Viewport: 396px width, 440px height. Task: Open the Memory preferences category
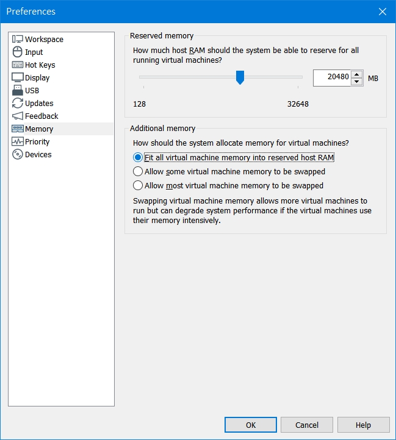(39, 129)
